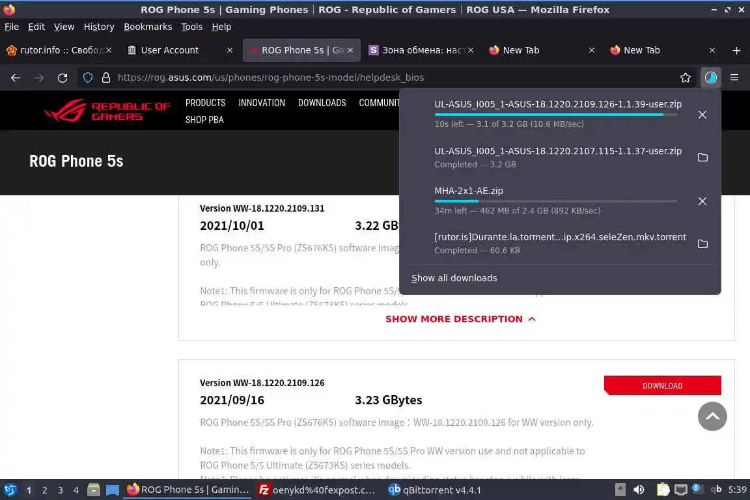Open the History menu
Screen dimensions: 750x500
[x=99, y=27]
